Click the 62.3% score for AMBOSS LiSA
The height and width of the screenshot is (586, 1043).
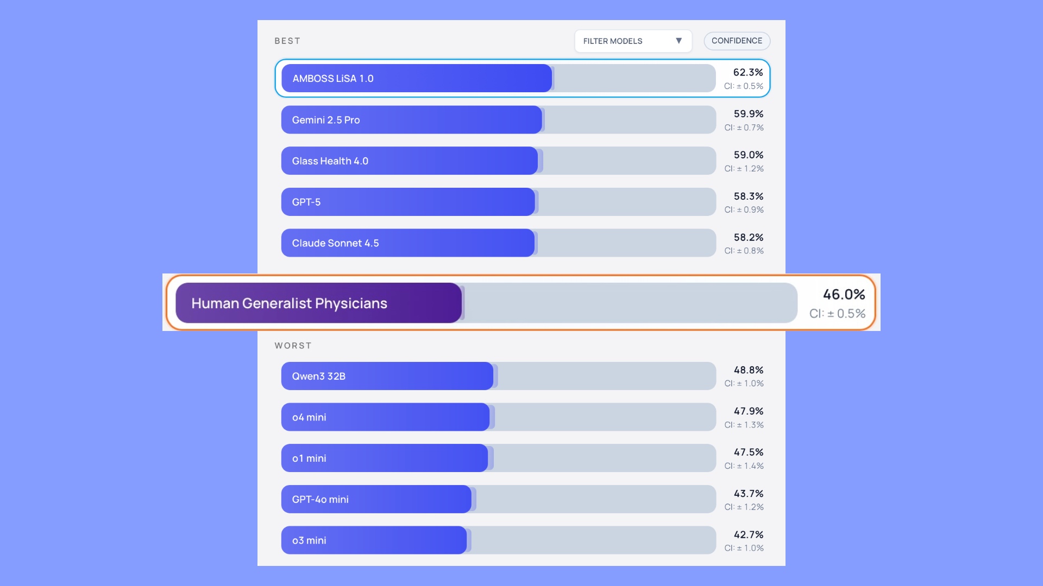(x=748, y=73)
